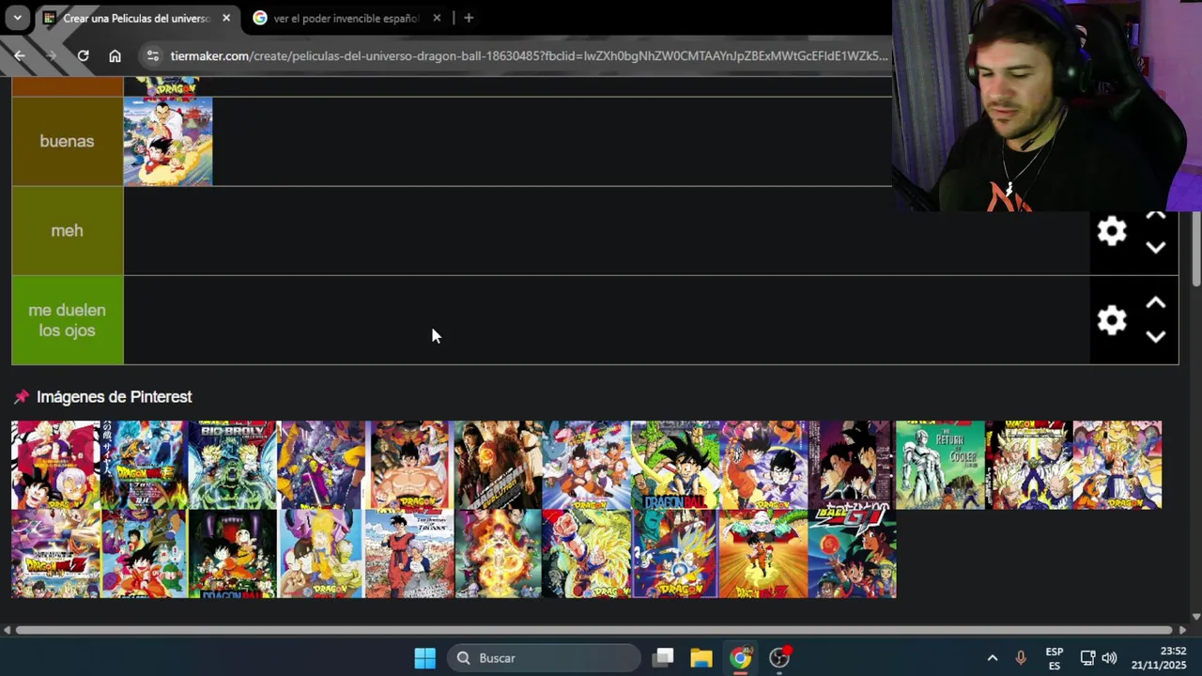Pick the kid Goku and Krillin castle poster
Screen dimensions: 1202x676
click(232, 554)
